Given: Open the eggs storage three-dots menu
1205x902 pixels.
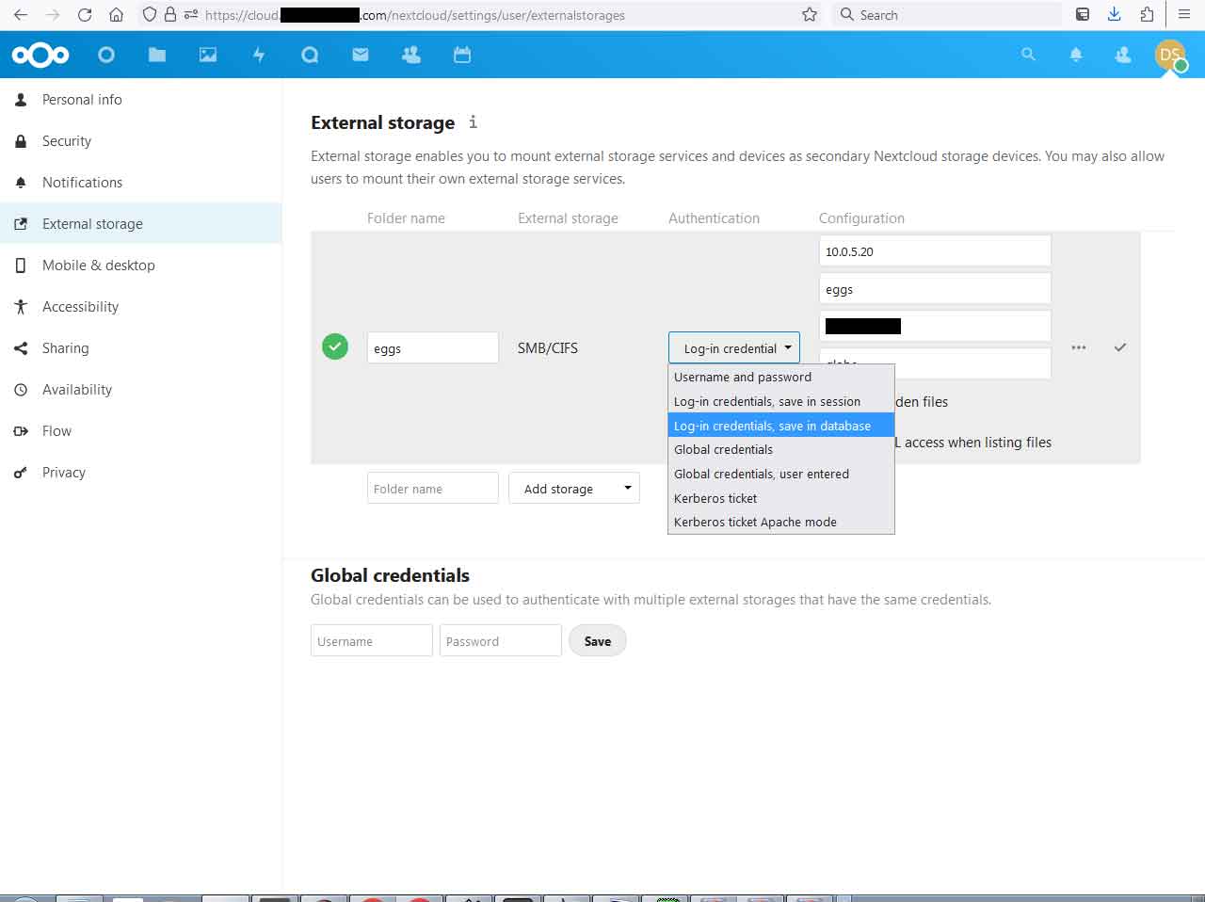Looking at the screenshot, I should 1079,347.
